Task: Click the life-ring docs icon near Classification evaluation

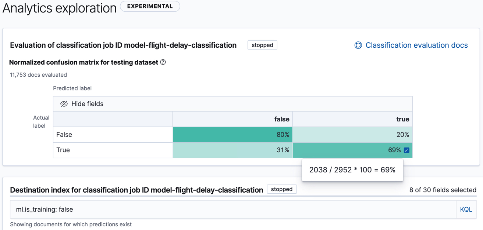Action: pyautogui.click(x=358, y=45)
